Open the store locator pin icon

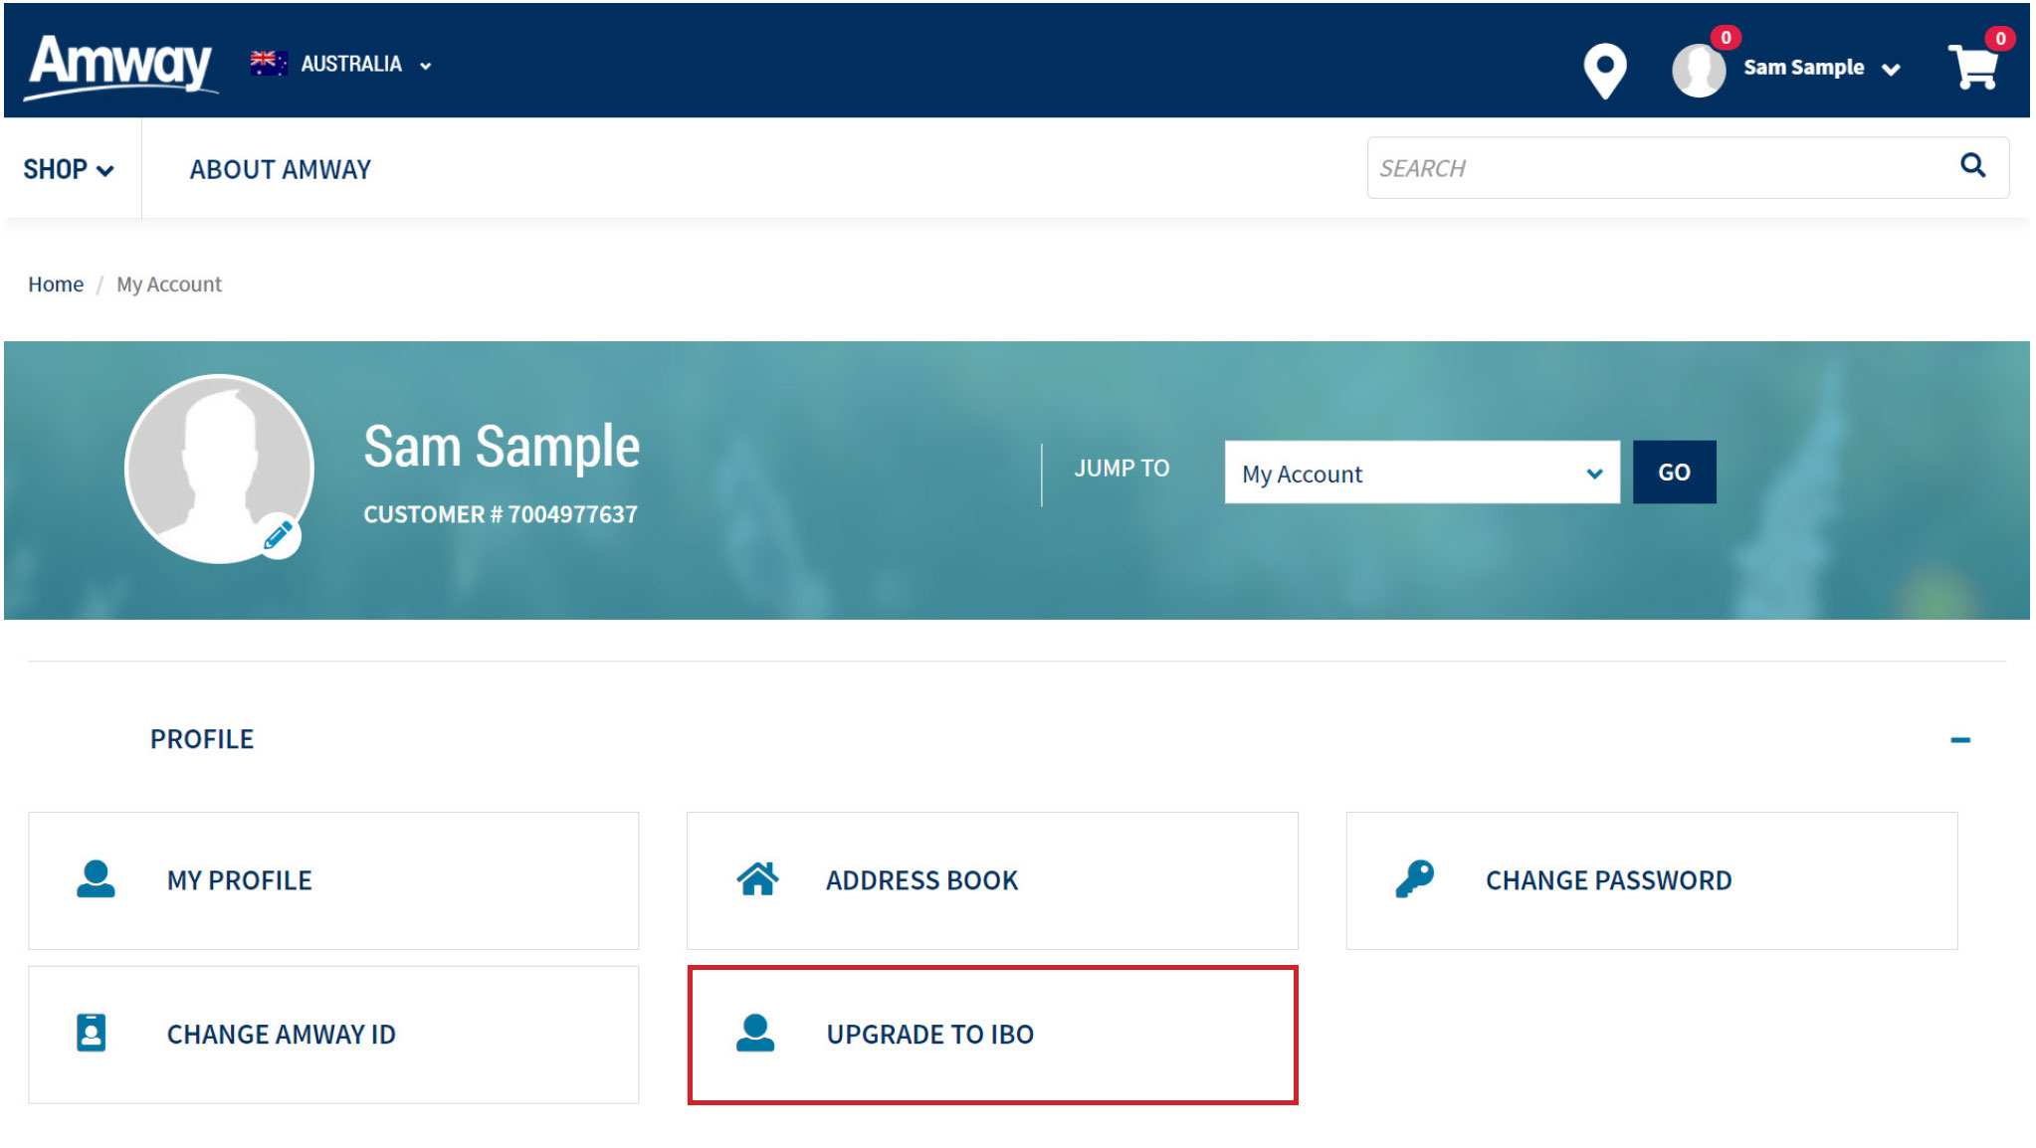1604,71
